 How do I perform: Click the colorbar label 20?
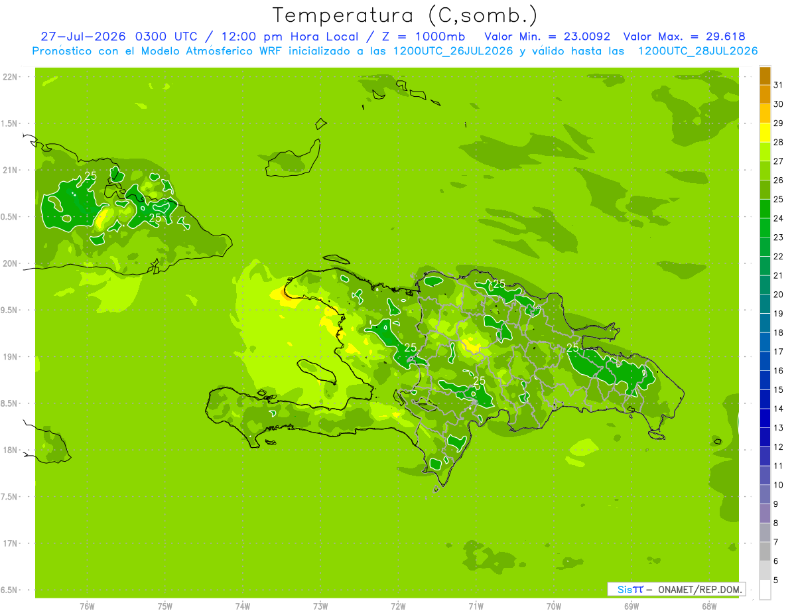point(779,295)
